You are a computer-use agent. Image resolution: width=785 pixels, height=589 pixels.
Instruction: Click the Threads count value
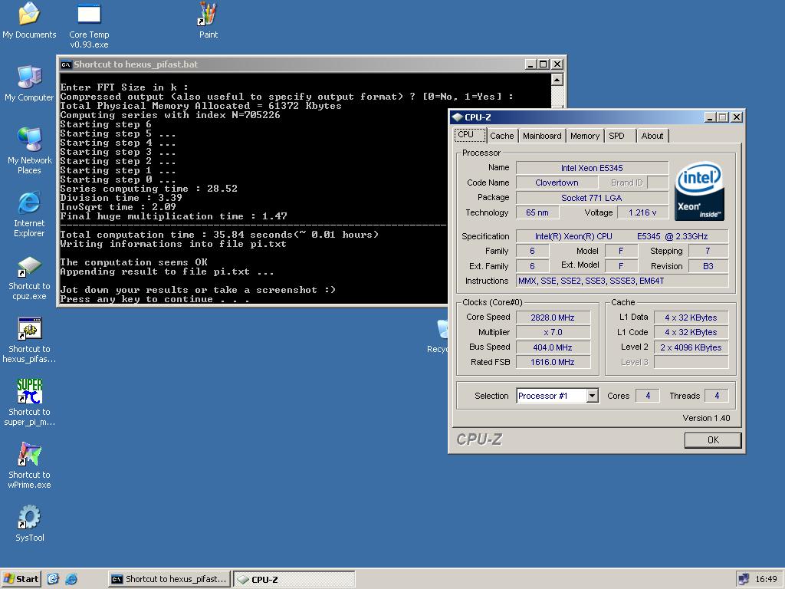point(717,396)
